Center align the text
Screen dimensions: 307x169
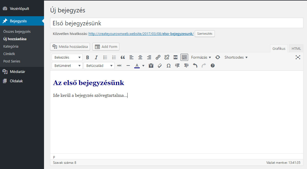click(x=140, y=57)
